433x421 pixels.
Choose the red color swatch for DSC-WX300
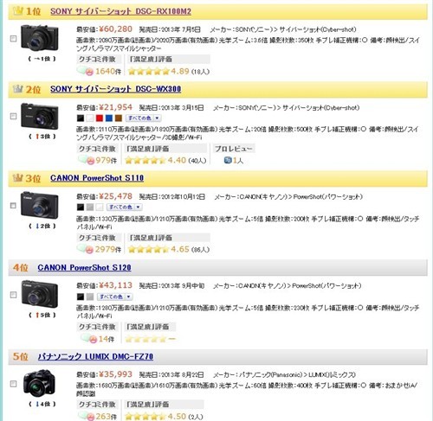(x=100, y=118)
